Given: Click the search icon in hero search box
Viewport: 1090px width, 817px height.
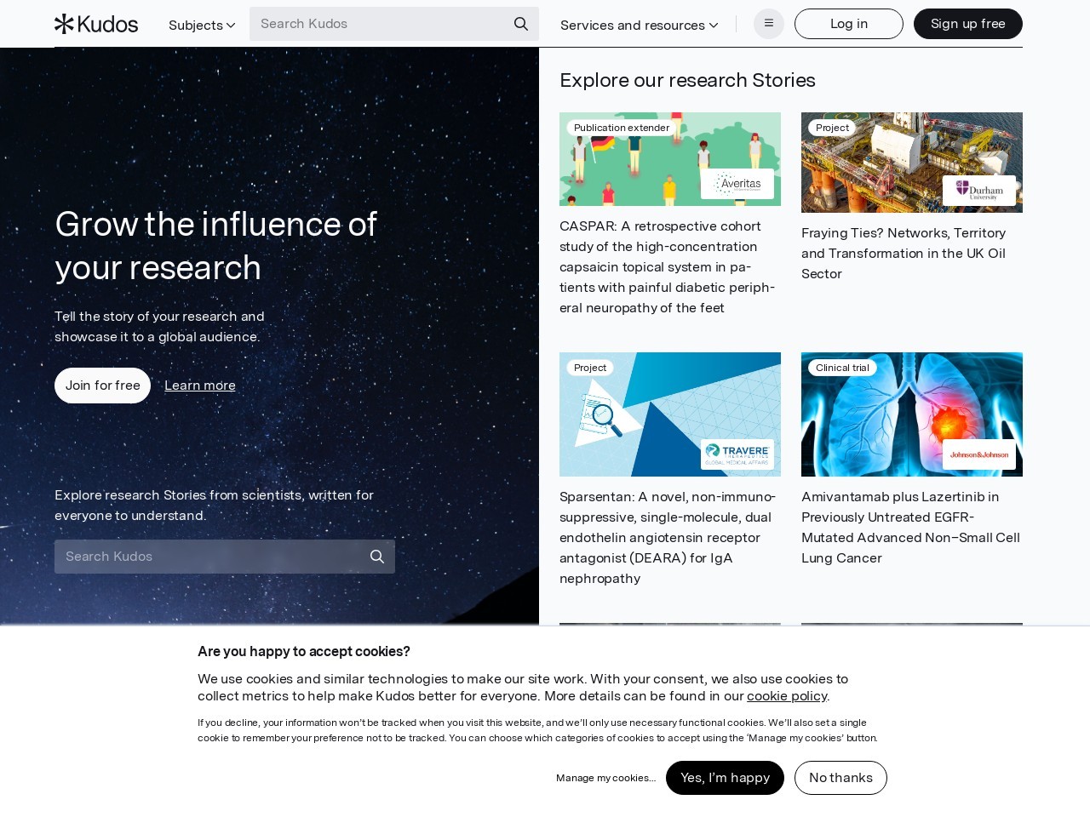Looking at the screenshot, I should (x=377, y=557).
